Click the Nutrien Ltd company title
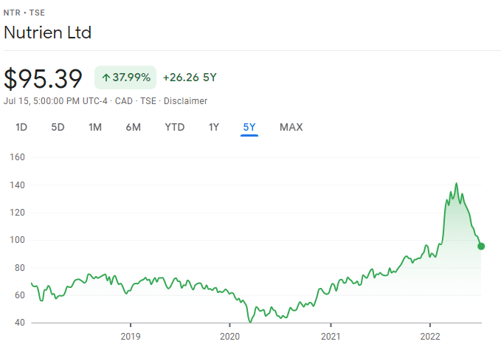Screen dimensions: 501x347 pos(48,32)
